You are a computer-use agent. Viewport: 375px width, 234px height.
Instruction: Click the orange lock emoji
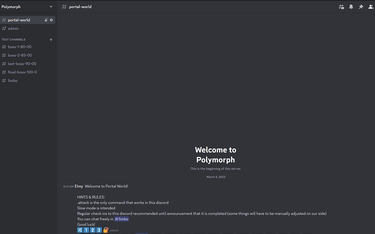[105, 230]
